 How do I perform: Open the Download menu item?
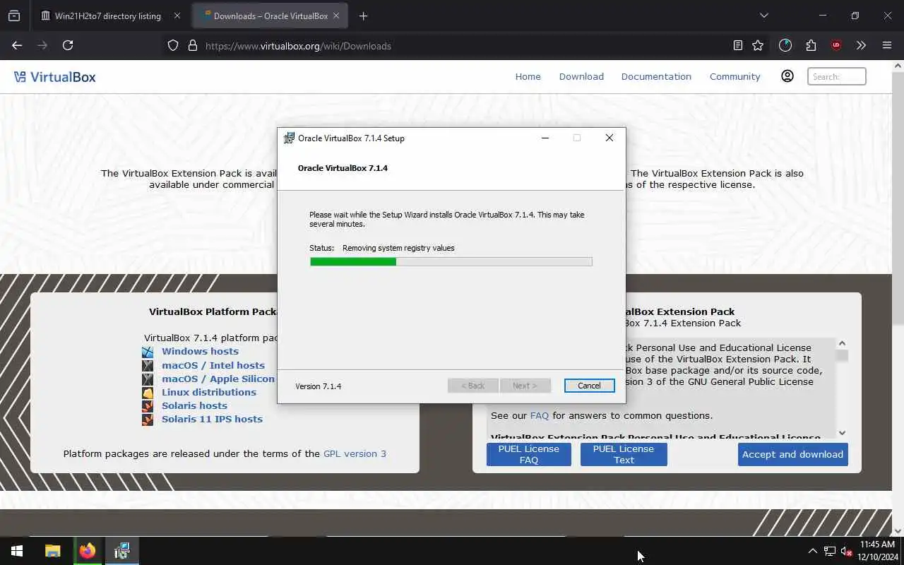click(x=581, y=76)
